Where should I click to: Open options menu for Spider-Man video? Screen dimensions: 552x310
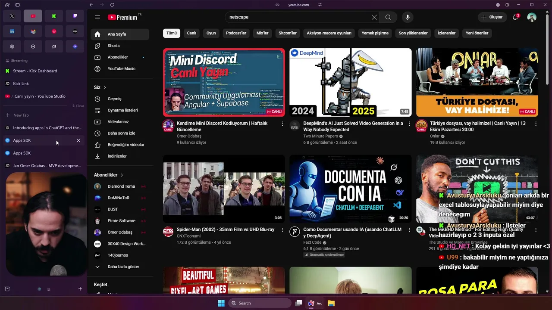click(282, 230)
